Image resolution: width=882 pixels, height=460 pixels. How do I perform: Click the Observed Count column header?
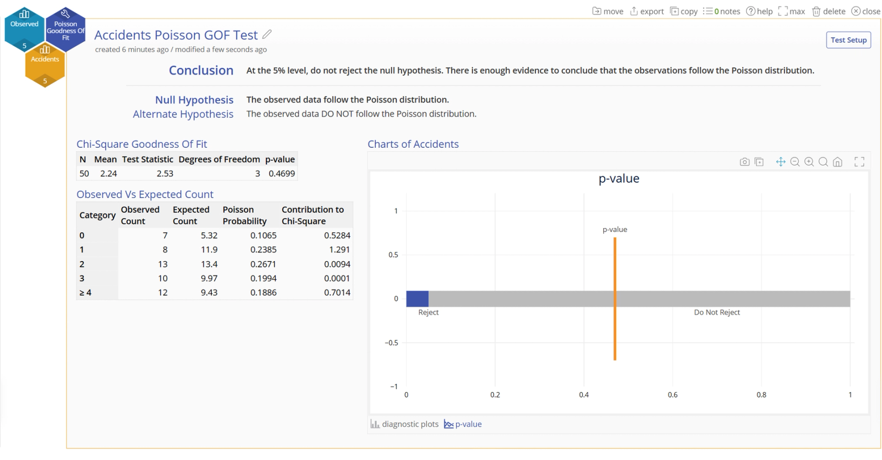point(140,215)
